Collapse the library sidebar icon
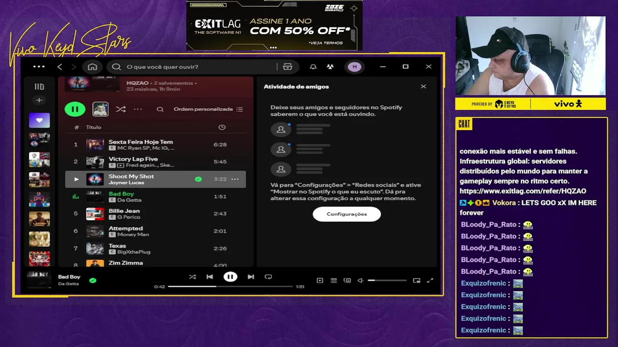618x347 pixels. coord(39,87)
